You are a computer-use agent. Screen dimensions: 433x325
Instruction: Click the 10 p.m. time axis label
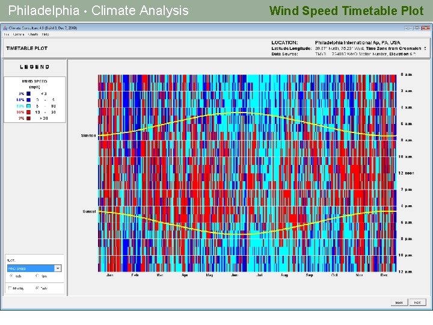point(405,255)
